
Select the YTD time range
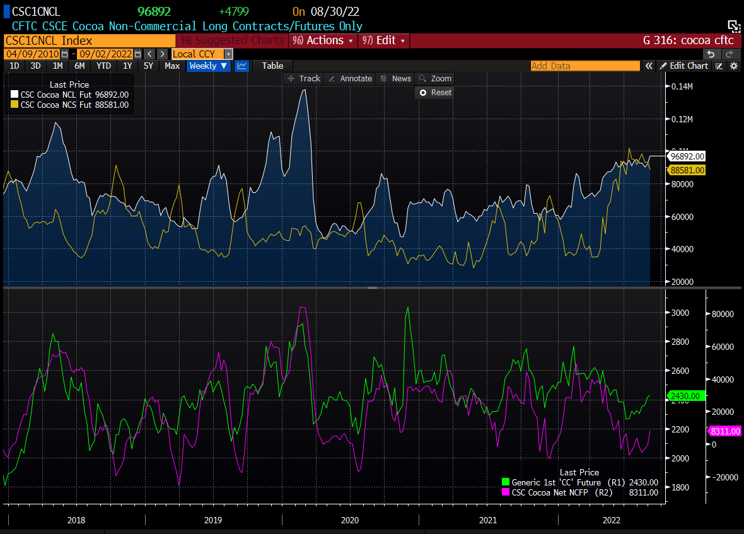[104, 66]
